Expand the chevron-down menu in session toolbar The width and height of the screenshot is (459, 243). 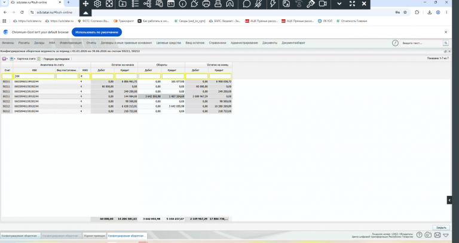[339, 4]
